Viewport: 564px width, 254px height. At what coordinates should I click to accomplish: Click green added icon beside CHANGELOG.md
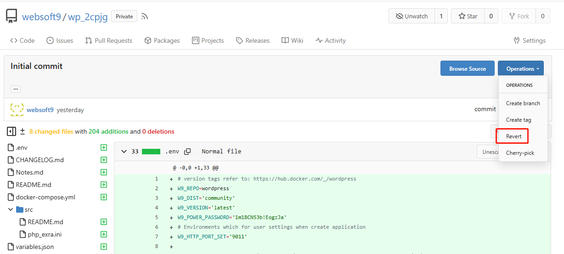104,160
